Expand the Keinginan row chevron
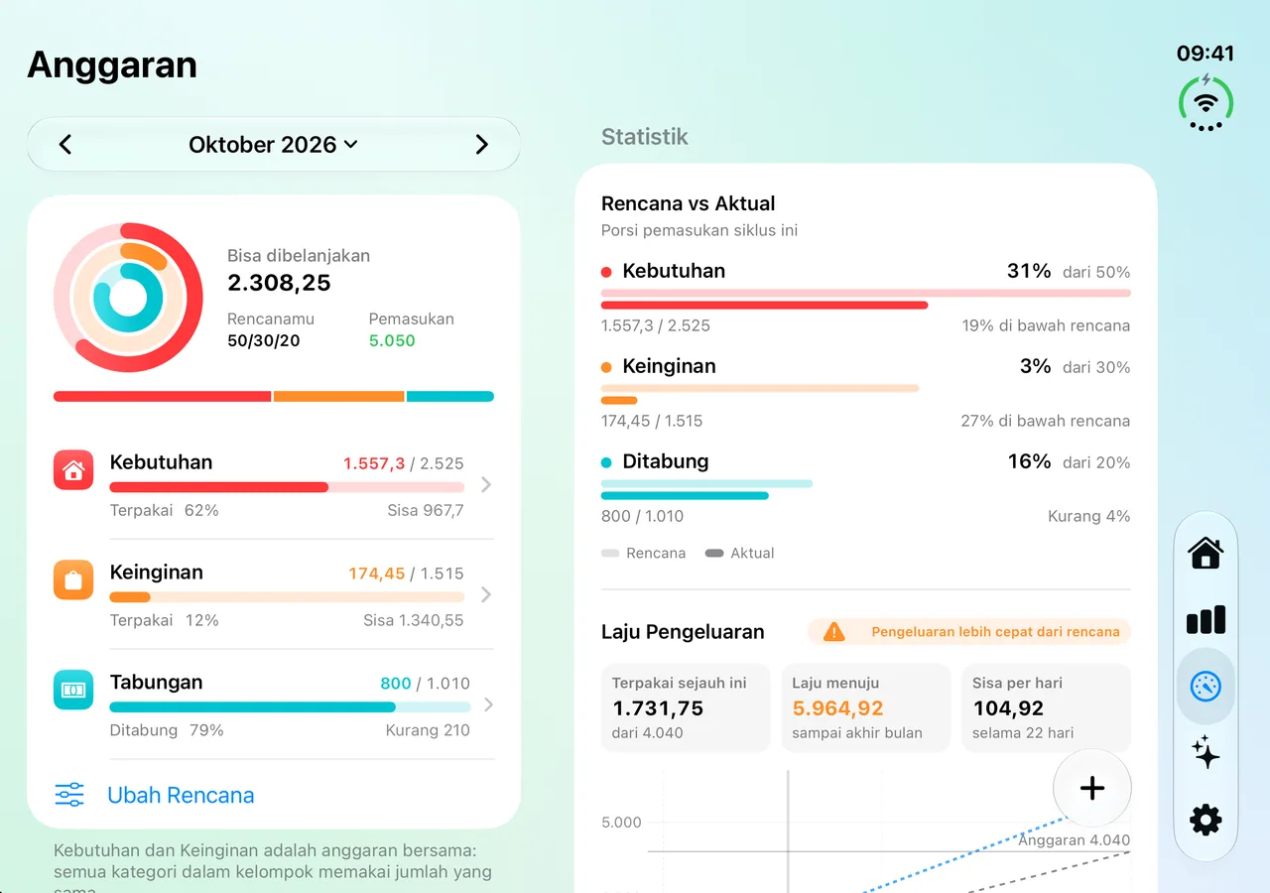 coord(485,594)
